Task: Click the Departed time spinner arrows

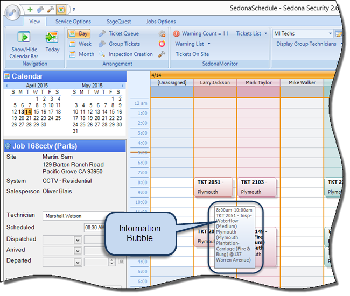Action: (112, 262)
